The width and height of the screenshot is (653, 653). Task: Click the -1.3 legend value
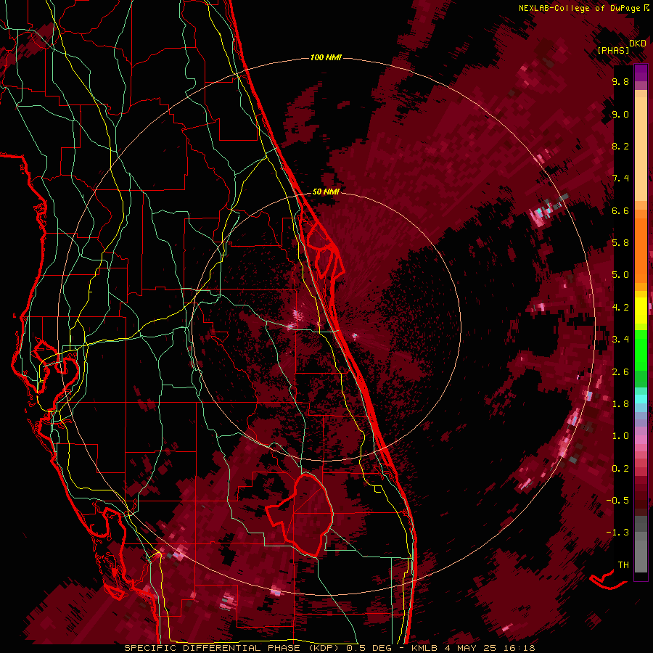coord(617,533)
